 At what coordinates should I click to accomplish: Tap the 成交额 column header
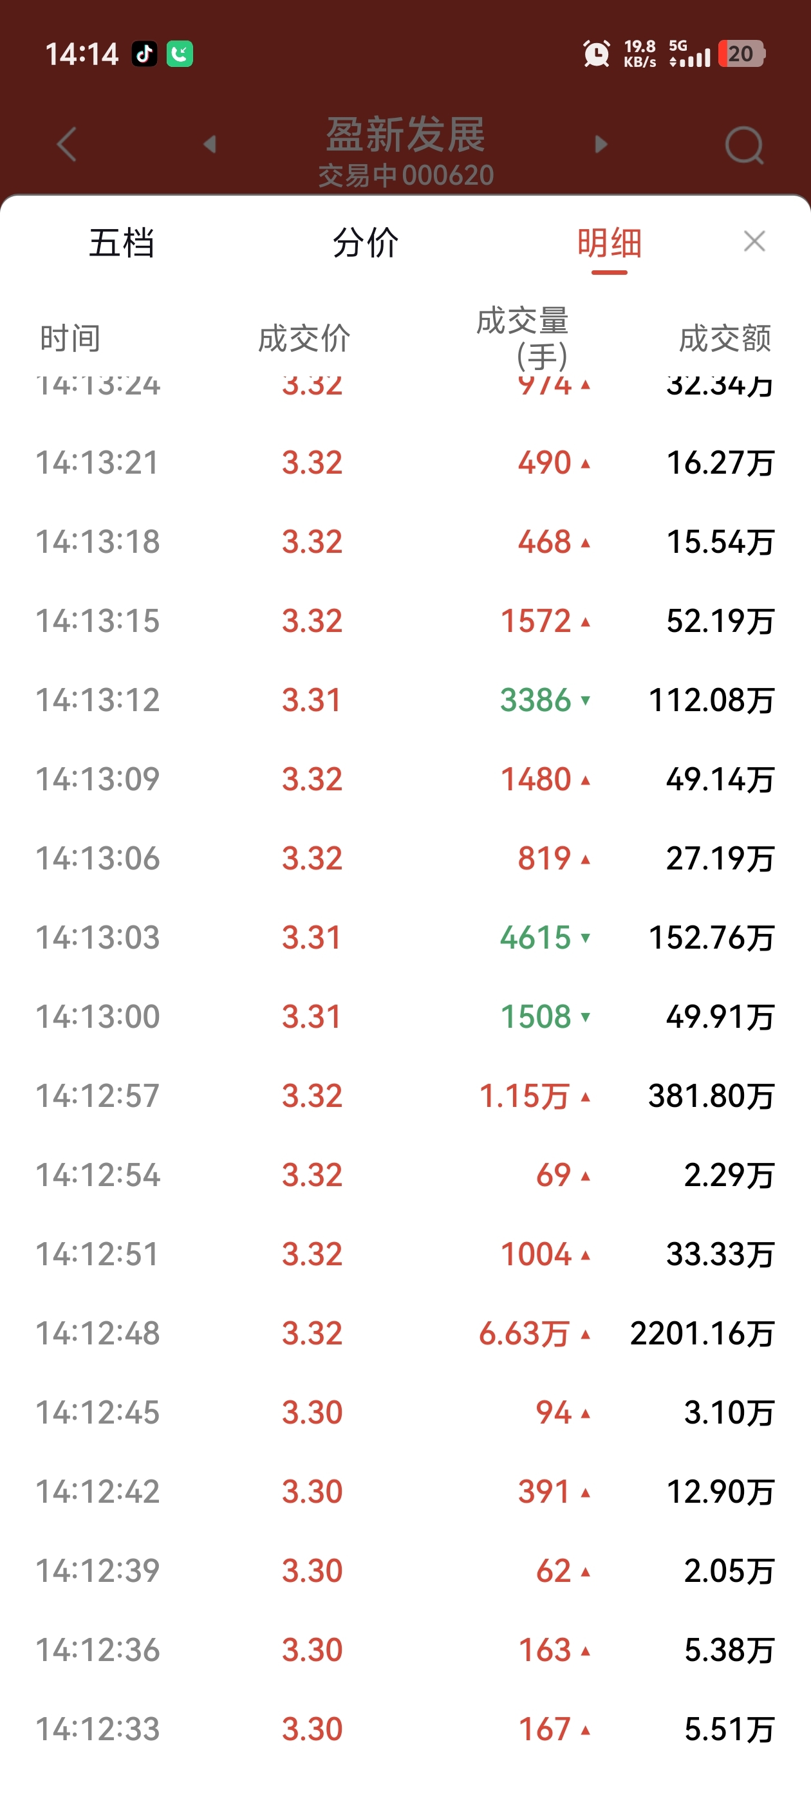pyautogui.click(x=725, y=339)
